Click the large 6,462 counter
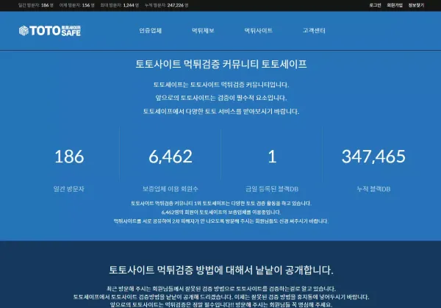The width and height of the screenshot is (441, 308). pyautogui.click(x=171, y=157)
